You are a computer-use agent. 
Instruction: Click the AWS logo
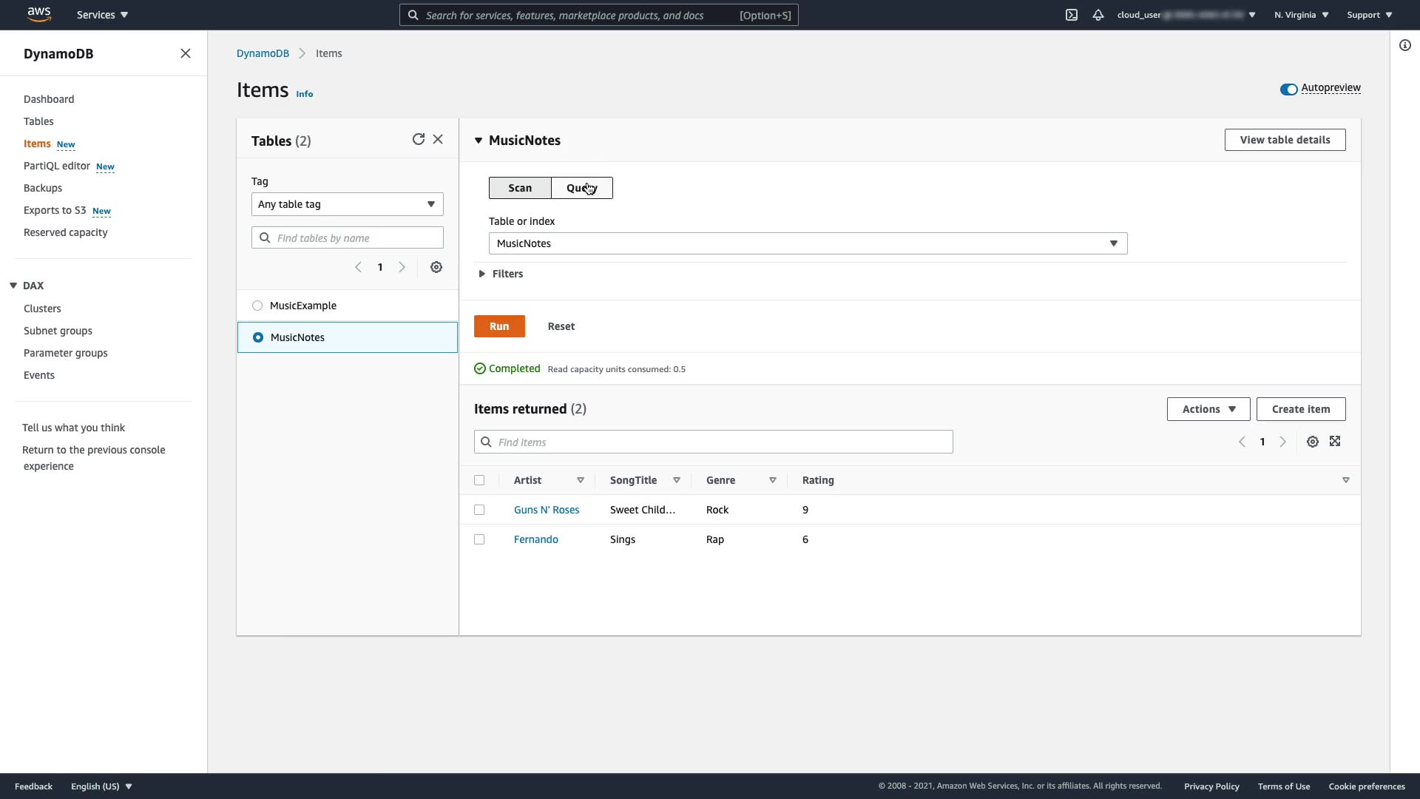(x=38, y=14)
